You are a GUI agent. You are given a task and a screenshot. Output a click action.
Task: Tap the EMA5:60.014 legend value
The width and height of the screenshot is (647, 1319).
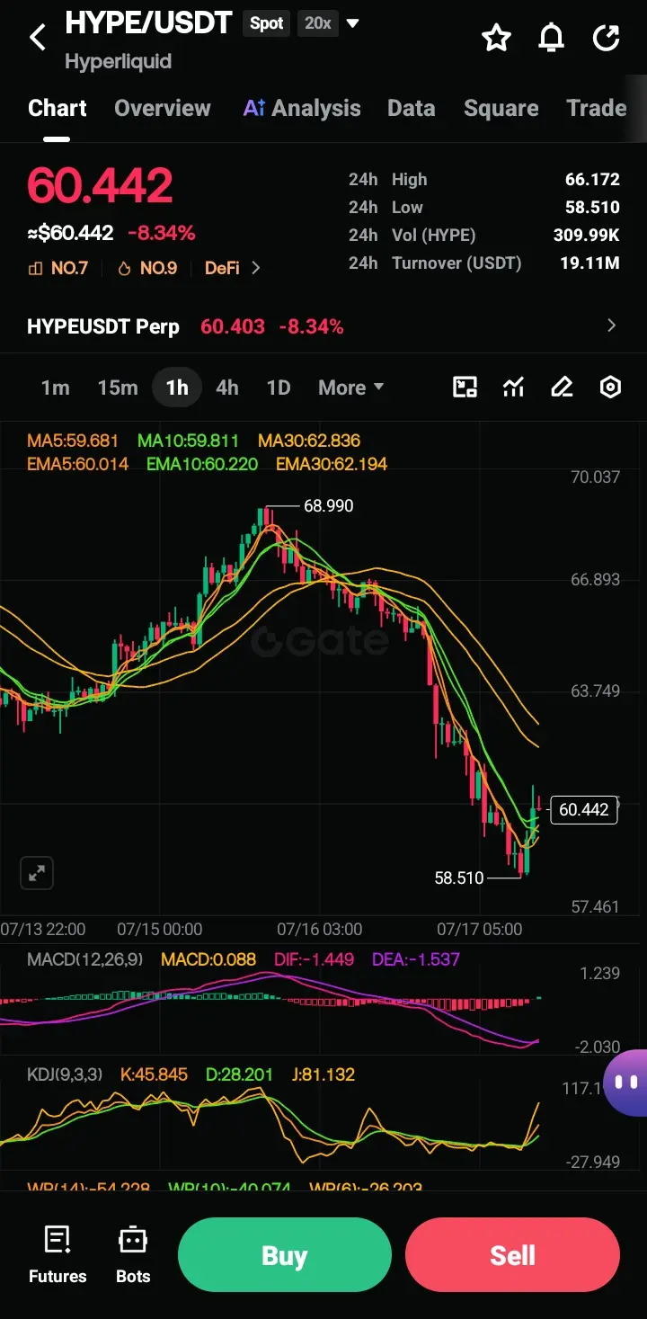tap(78, 464)
